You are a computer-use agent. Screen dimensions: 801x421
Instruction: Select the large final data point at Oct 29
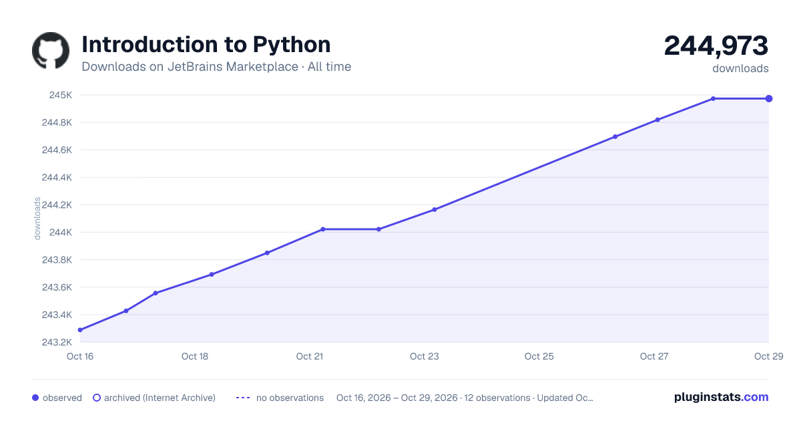coord(769,99)
